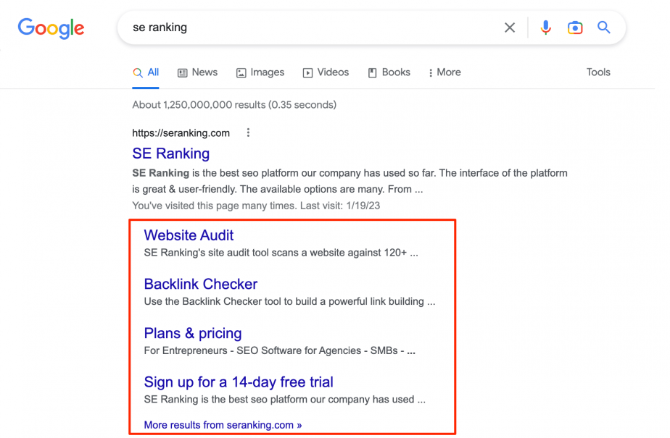Image resolution: width=670 pixels, height=438 pixels.
Task: Open the SE Ranking main result
Action: [170, 153]
